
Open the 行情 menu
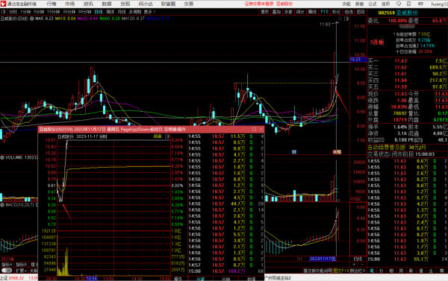(52, 4)
